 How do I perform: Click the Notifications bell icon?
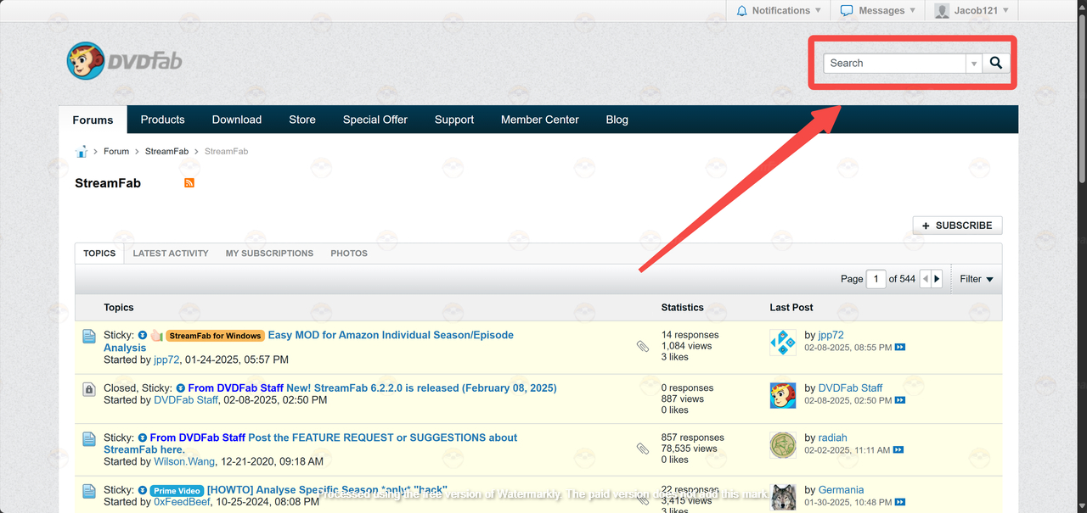coord(742,11)
